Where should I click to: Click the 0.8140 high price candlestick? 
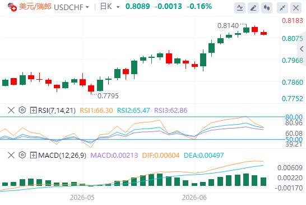246,29
